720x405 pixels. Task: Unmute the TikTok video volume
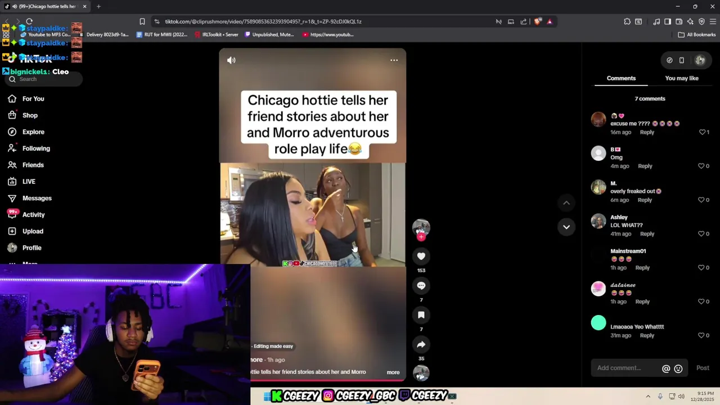[x=231, y=60]
